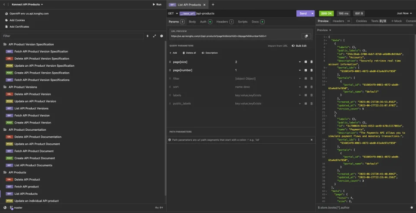
Task: Click the git branch icon next to master
Action: (11, 208)
